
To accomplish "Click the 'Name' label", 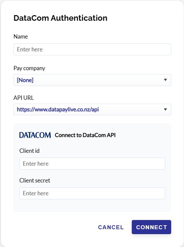I will point(21,37).
